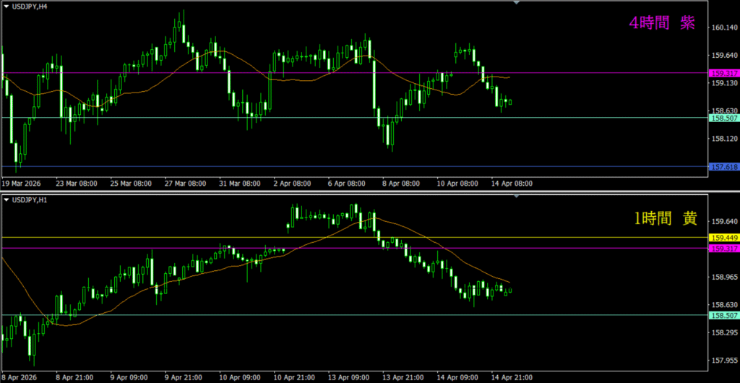Click the 27 Mar 08:00 time label
The image size is (740, 383).
click(186, 184)
